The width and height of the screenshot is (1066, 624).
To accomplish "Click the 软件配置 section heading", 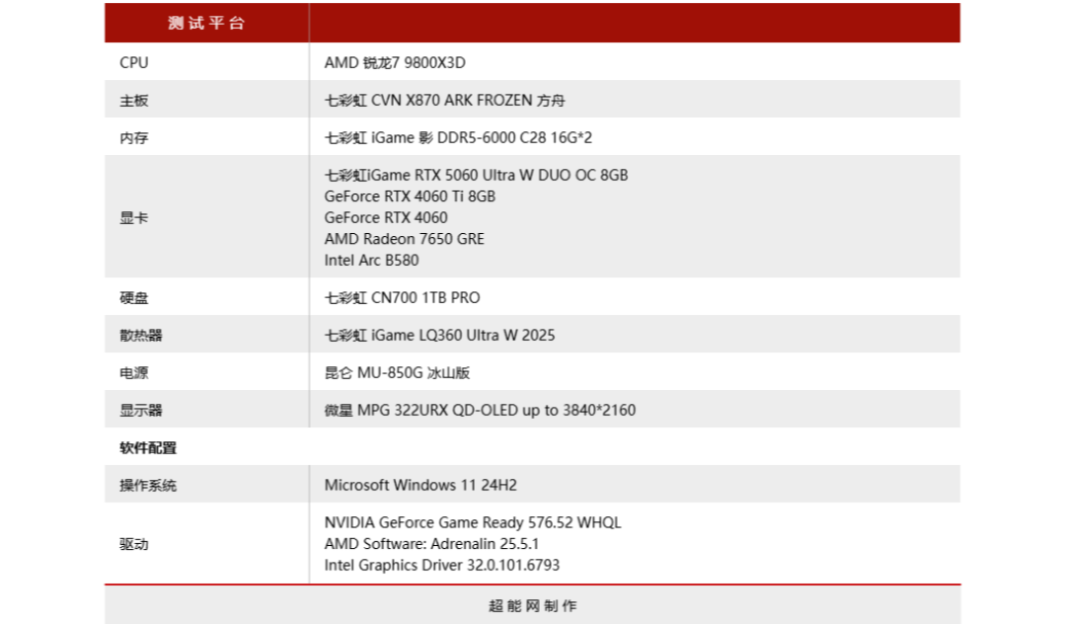I will click(148, 448).
